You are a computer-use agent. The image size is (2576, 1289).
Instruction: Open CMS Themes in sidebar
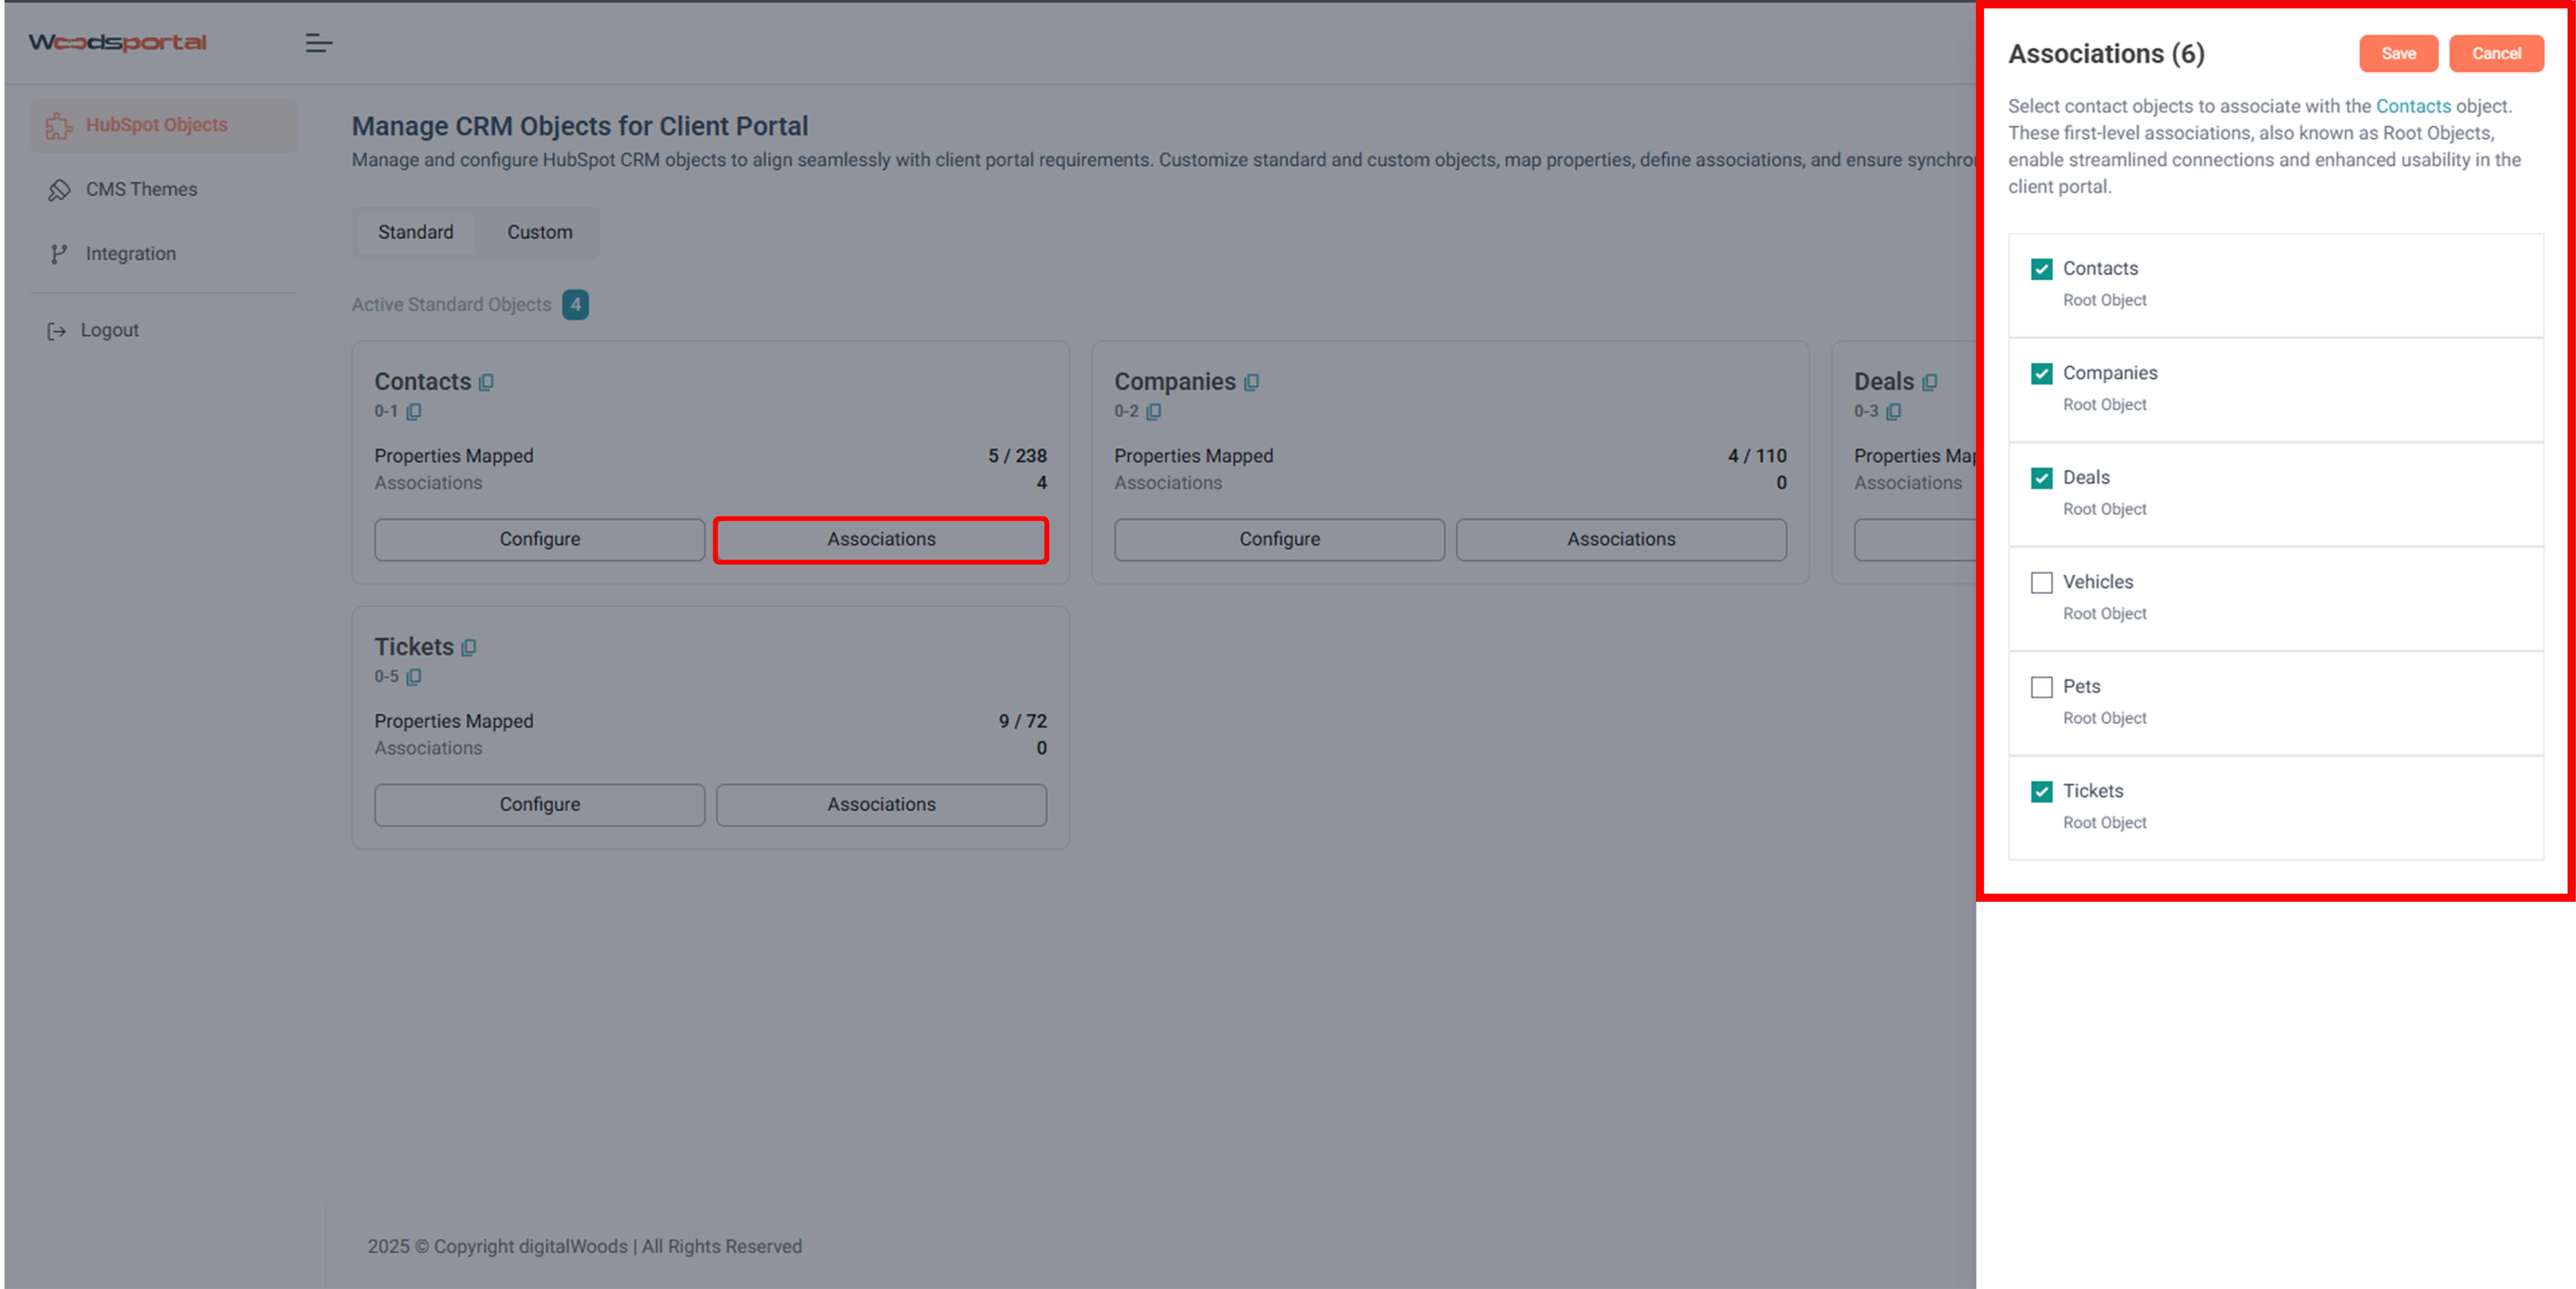pyautogui.click(x=164, y=190)
